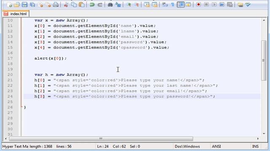Click the vertical scrollbar thumb
Screen dimensions: 270x151
pos(264,60)
